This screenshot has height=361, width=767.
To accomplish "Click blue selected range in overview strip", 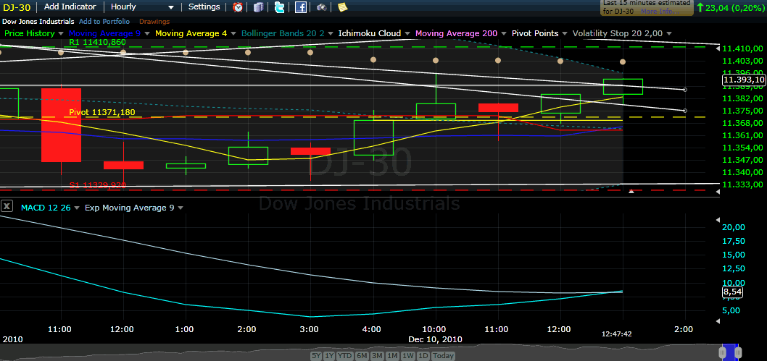I will point(730,352).
